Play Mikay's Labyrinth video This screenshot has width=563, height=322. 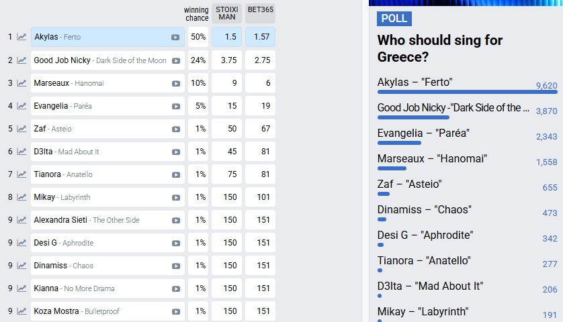[x=176, y=197]
